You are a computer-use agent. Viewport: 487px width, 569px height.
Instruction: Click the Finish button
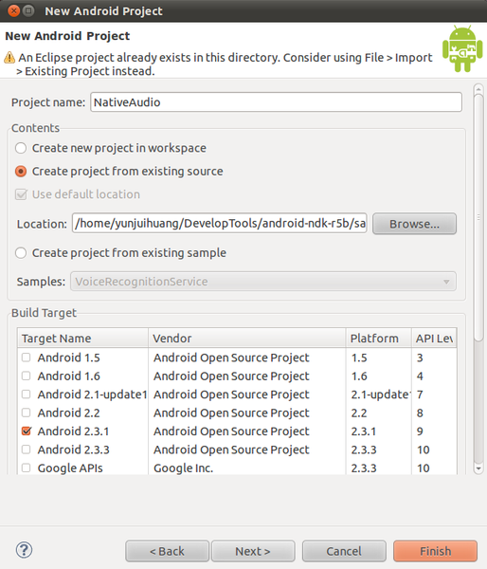(x=435, y=551)
